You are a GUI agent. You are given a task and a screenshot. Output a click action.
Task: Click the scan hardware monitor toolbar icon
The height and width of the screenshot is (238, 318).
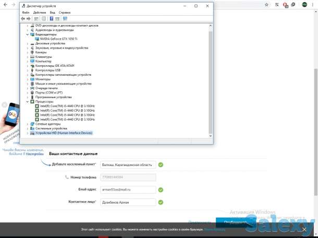click(65, 18)
